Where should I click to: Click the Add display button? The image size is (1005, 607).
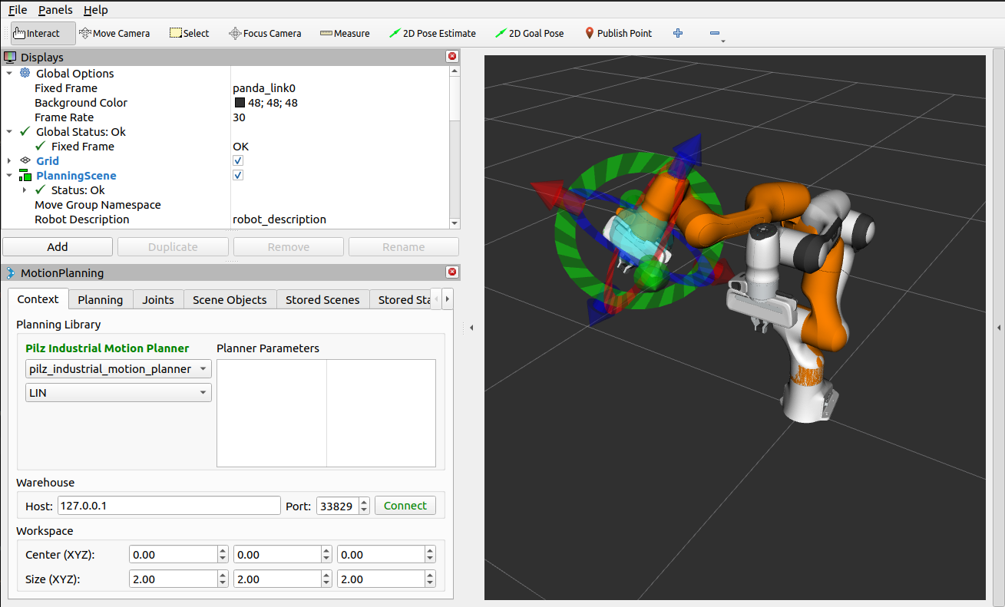coord(58,247)
